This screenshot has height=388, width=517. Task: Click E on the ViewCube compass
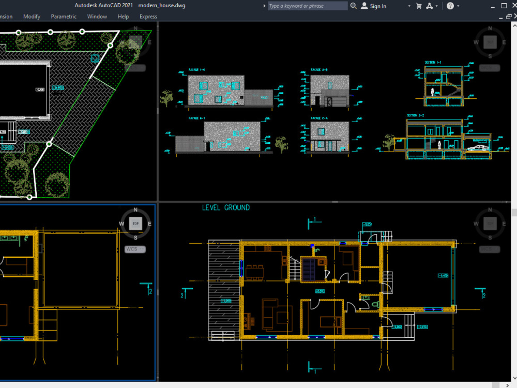[149, 223]
